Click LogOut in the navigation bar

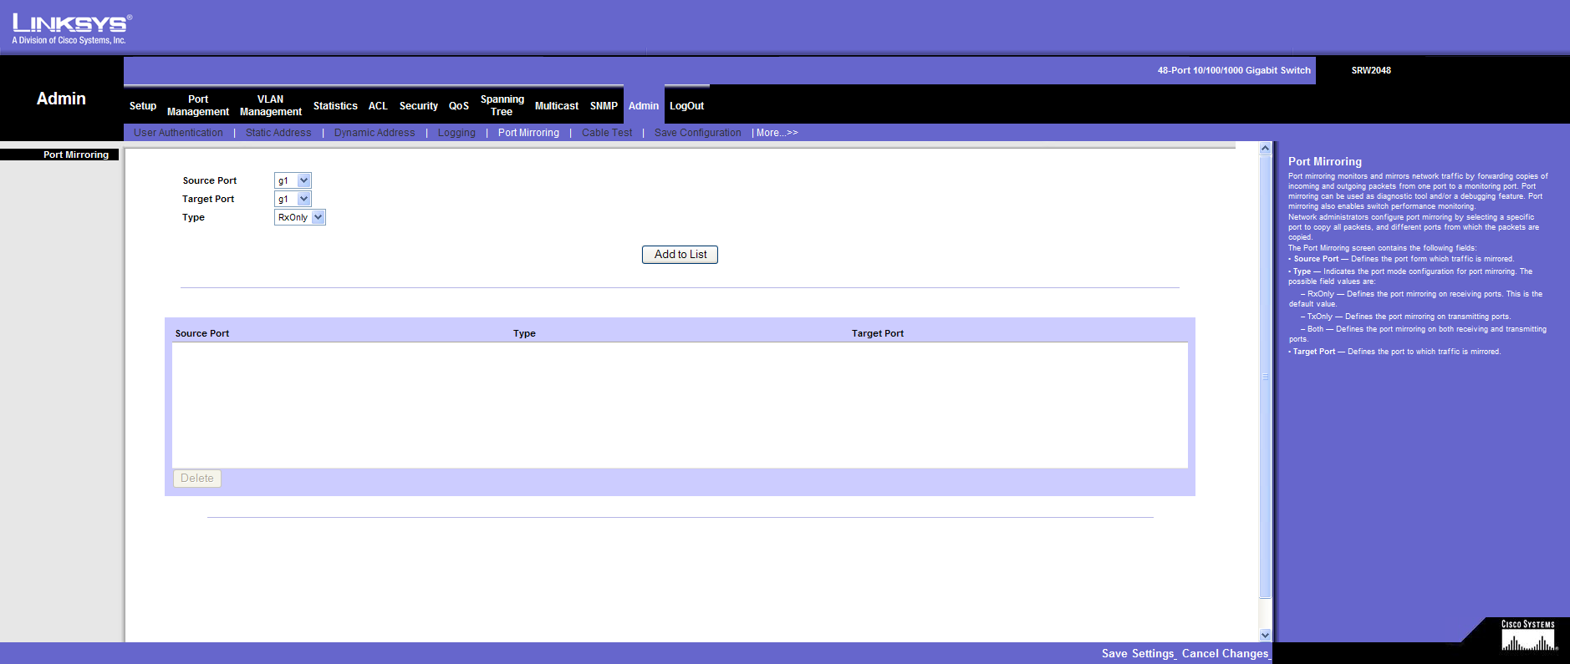[686, 106]
